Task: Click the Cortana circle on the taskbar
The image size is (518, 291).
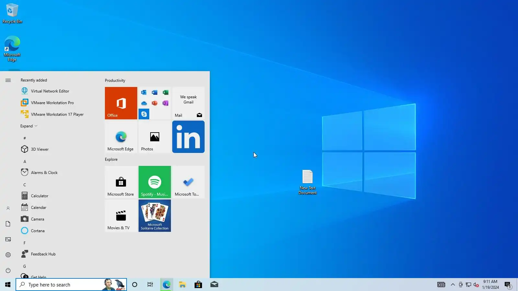Action: pos(135,285)
